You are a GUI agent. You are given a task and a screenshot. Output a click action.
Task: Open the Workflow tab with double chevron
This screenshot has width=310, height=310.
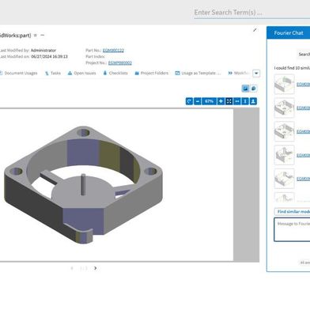tap(239, 73)
